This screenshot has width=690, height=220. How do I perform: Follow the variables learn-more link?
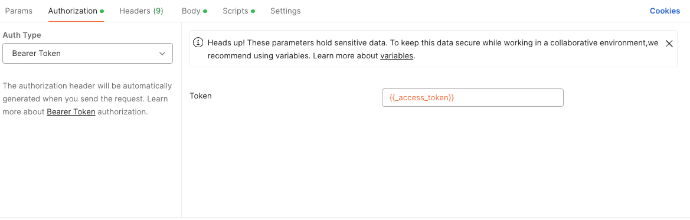pos(397,56)
